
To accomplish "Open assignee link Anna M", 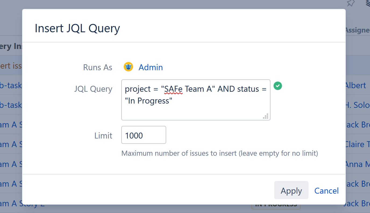I will click(x=357, y=164).
